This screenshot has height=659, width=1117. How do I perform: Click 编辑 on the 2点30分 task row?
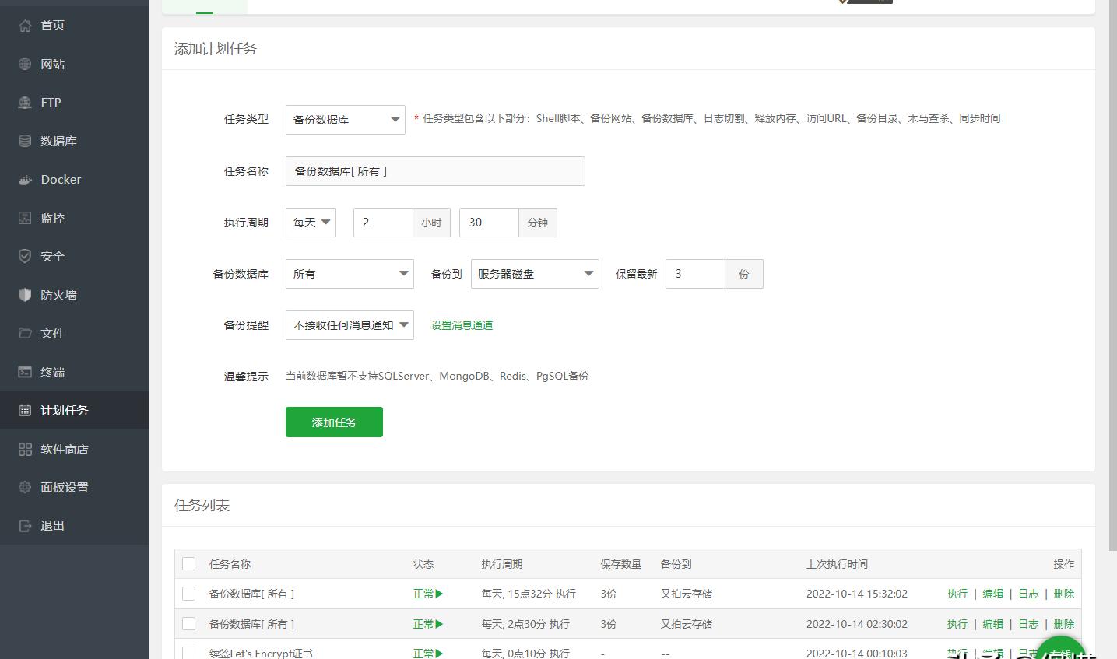coord(993,624)
